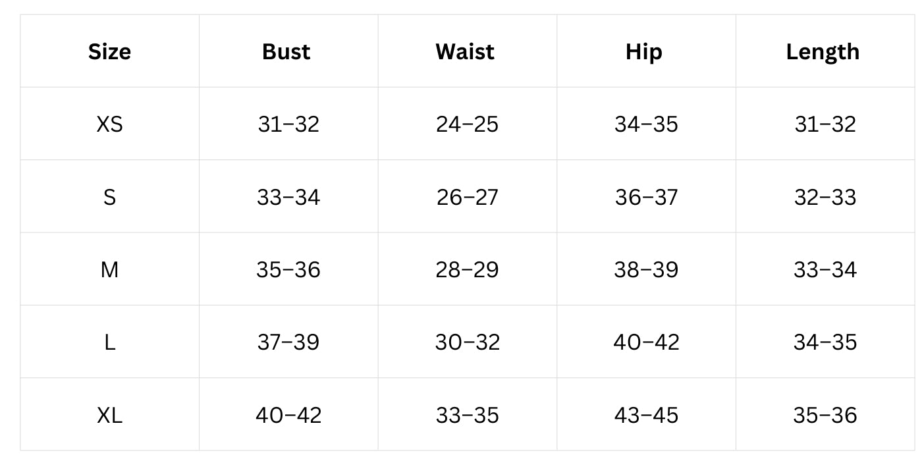Select the waist cell showing 26–27
Viewport: 922px width, 461px height.
(x=468, y=197)
